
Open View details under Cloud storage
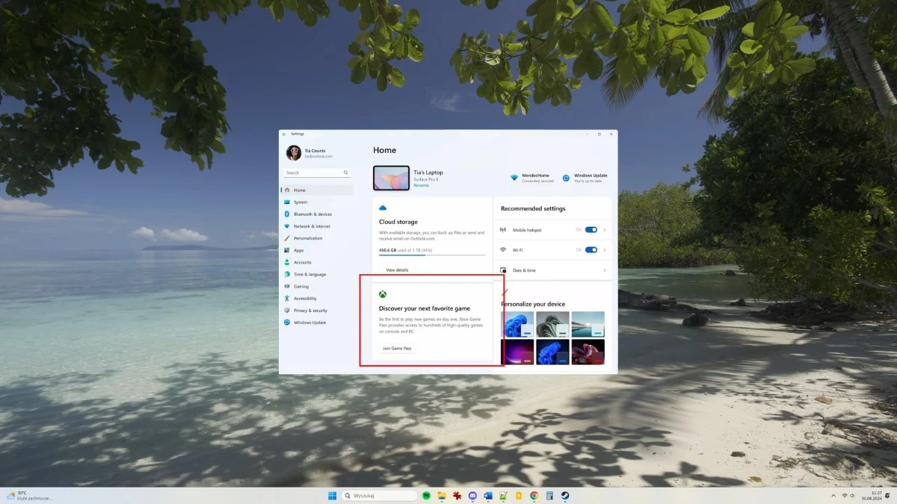[396, 270]
